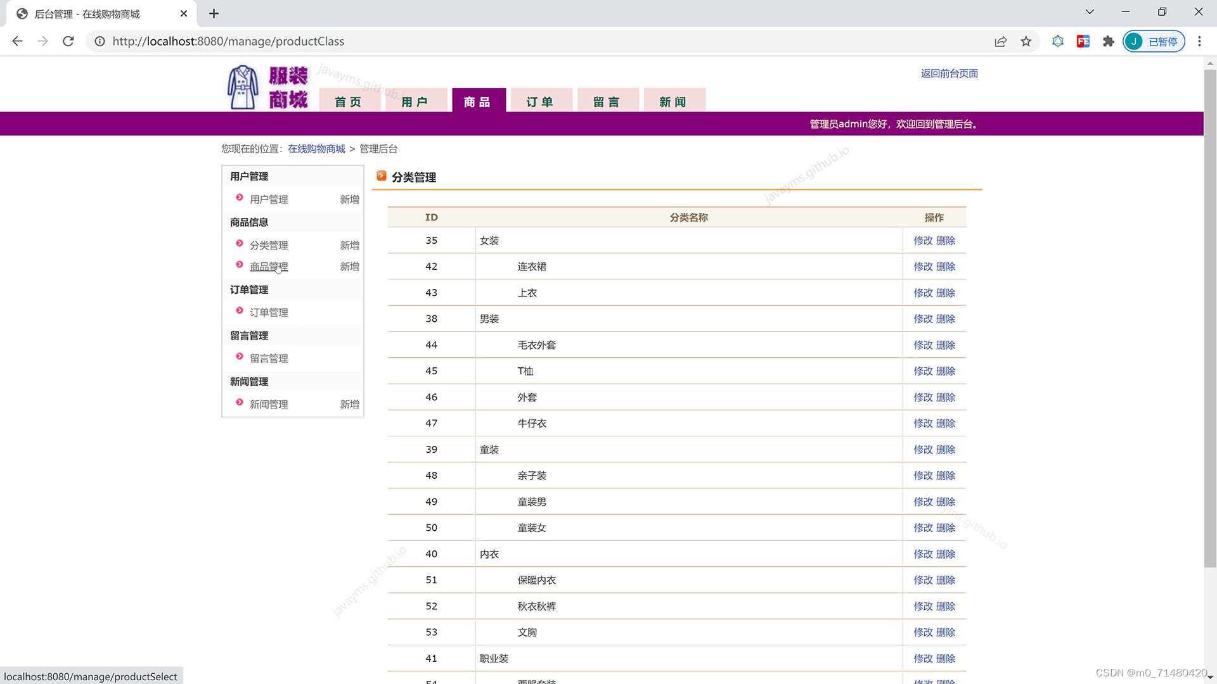Go back using browser back arrow
1217x684 pixels.
17,41
